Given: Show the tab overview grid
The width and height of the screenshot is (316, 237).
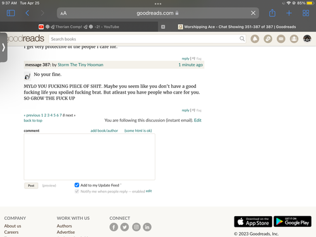Looking at the screenshot, I should click(x=306, y=13).
